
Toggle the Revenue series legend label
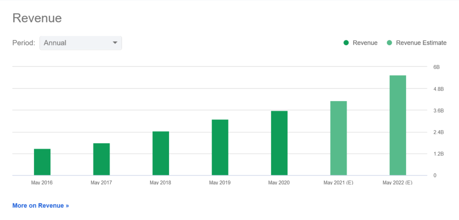click(x=365, y=43)
